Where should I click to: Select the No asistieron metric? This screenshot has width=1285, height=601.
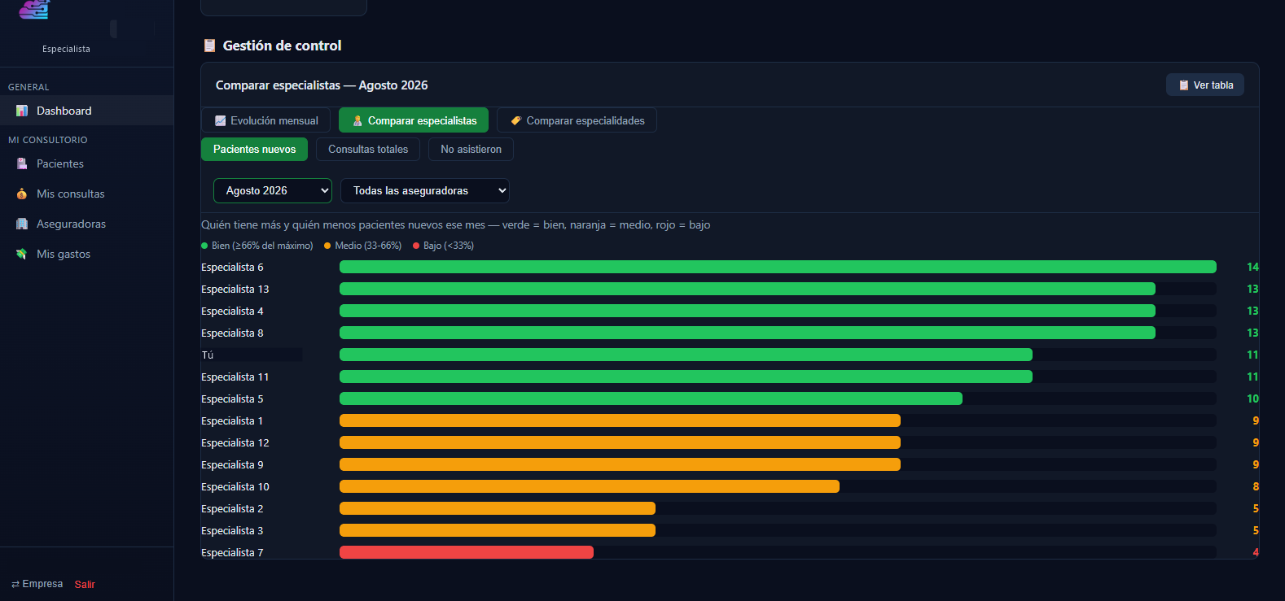[x=471, y=149]
